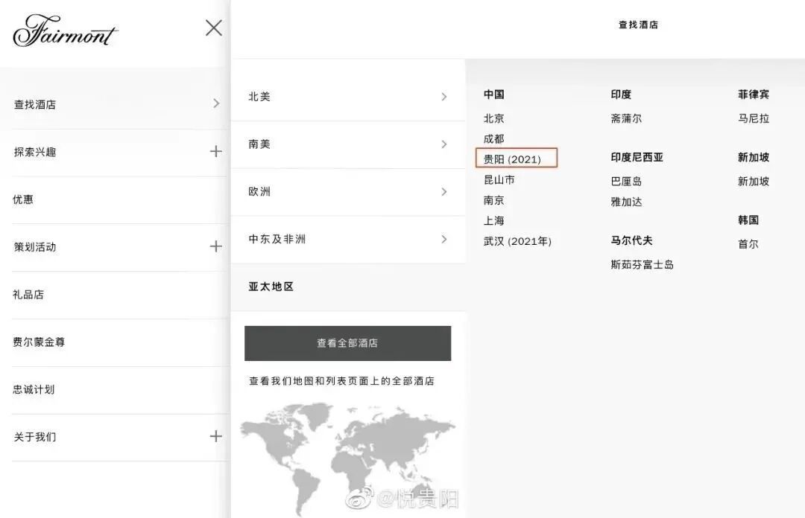Click the 欧洲 region label
The height and width of the screenshot is (518, 805).
coord(259,191)
